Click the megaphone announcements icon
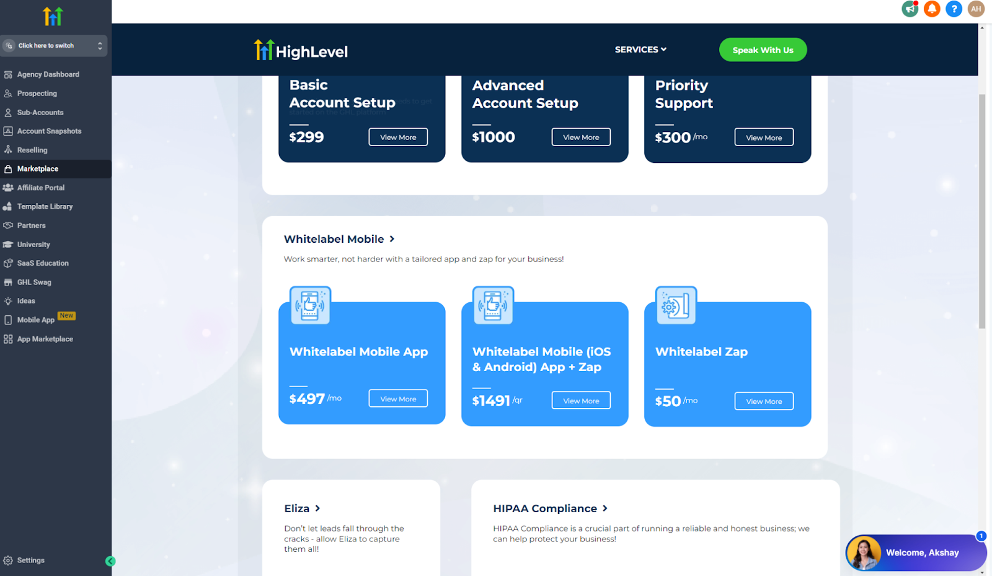This screenshot has width=992, height=576. (910, 9)
